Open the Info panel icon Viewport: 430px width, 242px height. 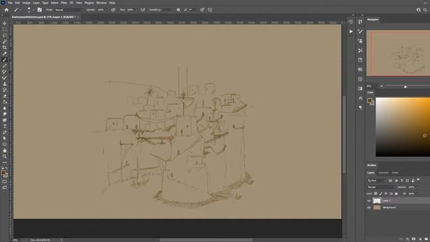[x=360, y=79]
